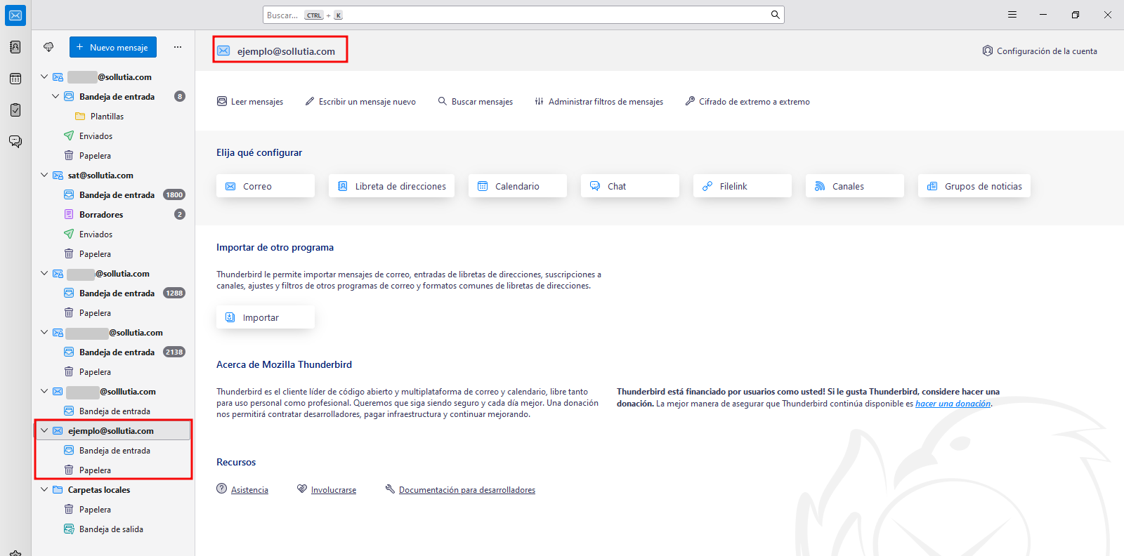Open Papelera under Carpetas locales
Viewport: 1124px width, 556px height.
(x=113, y=510)
